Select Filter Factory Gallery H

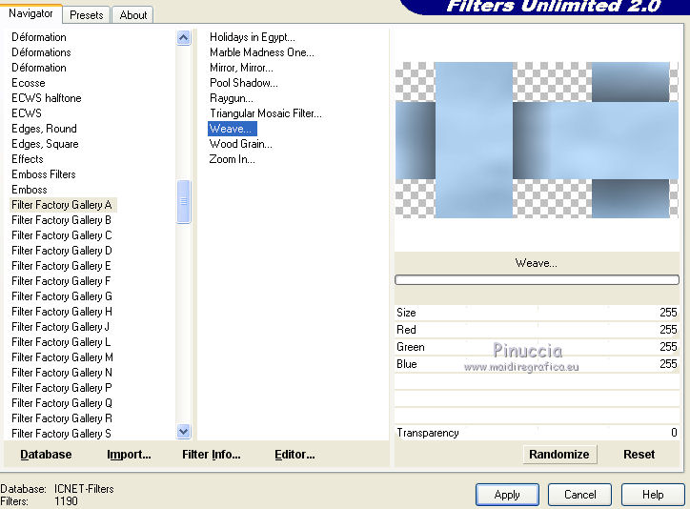point(62,312)
